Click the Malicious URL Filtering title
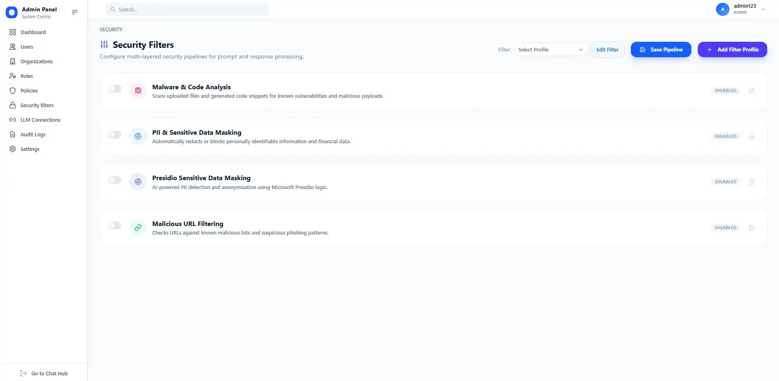This screenshot has width=779, height=381. [188, 224]
